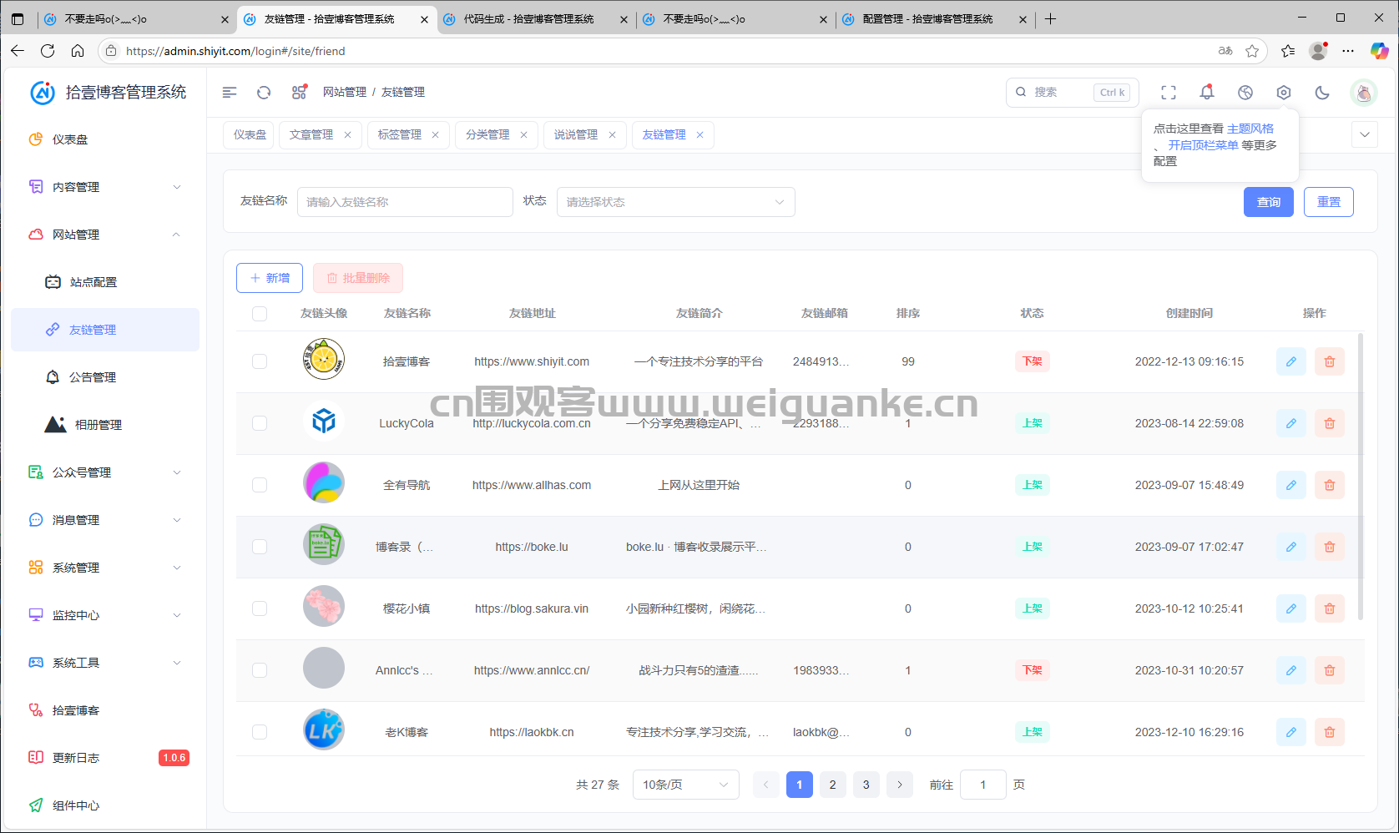Delete the Annlcc's row

tap(1330, 670)
